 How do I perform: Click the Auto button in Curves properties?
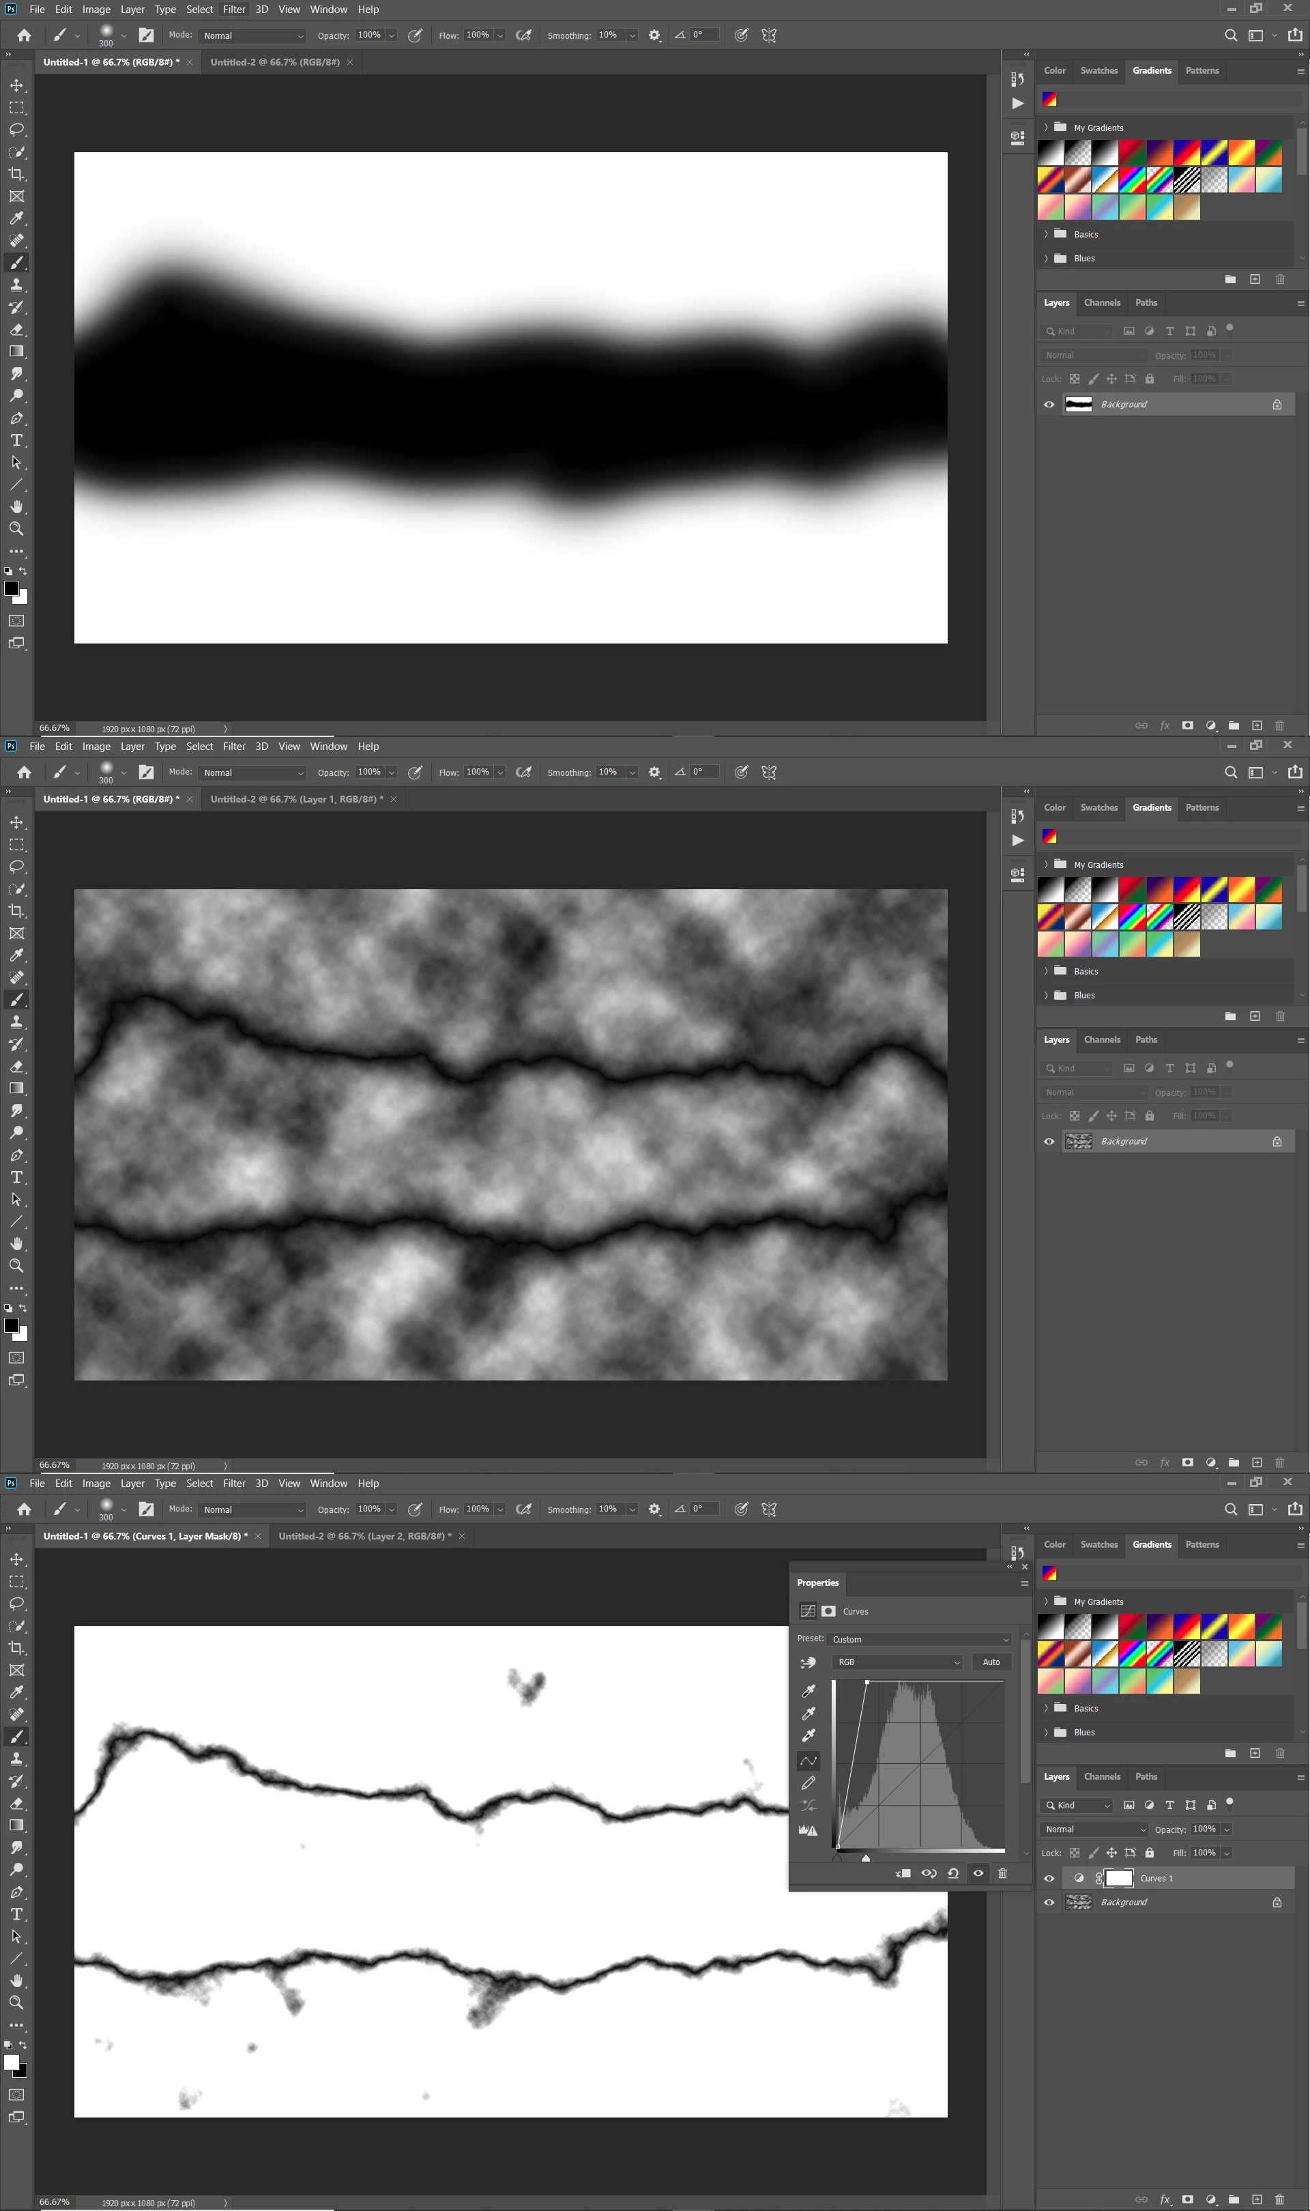point(991,1662)
